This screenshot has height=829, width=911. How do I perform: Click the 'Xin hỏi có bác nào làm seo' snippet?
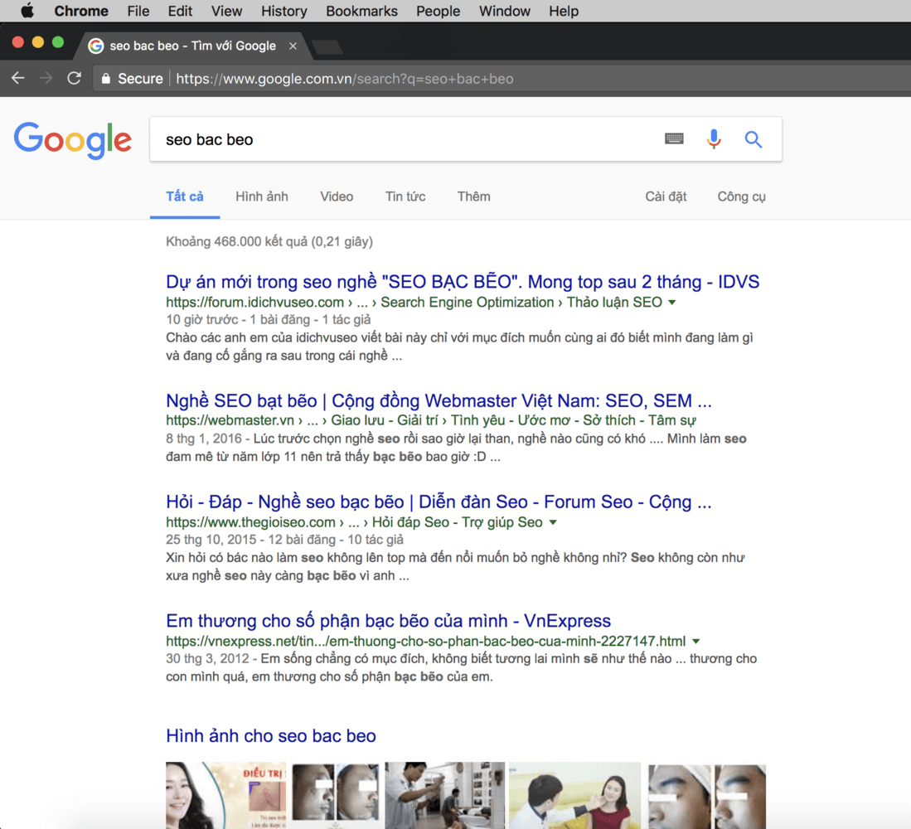[456, 566]
